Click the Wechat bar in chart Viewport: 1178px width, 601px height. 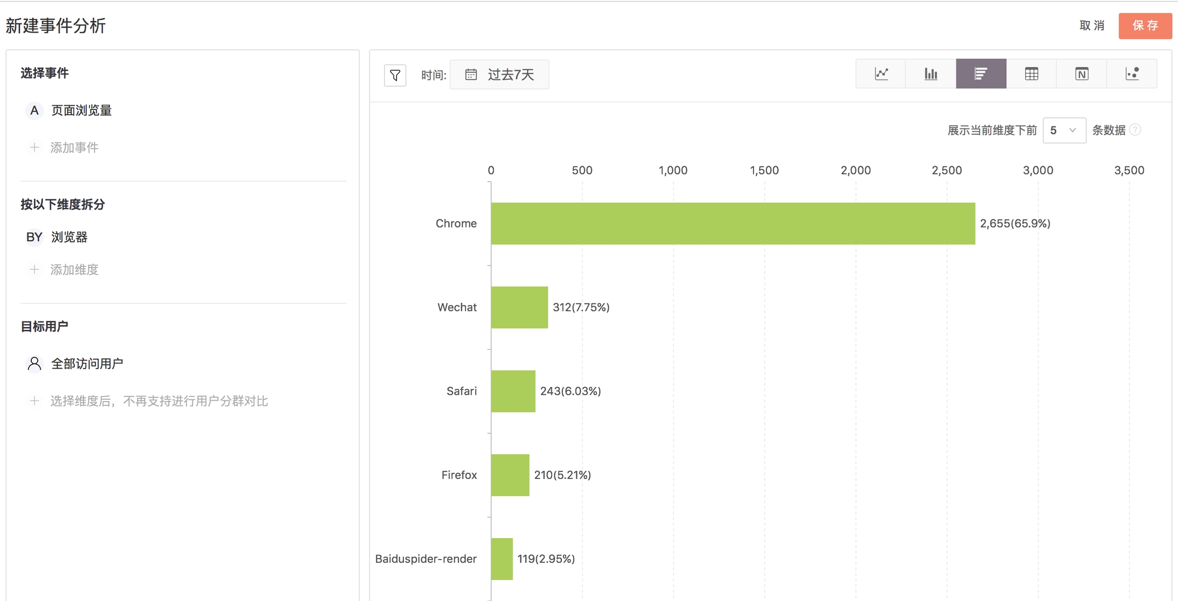(519, 307)
